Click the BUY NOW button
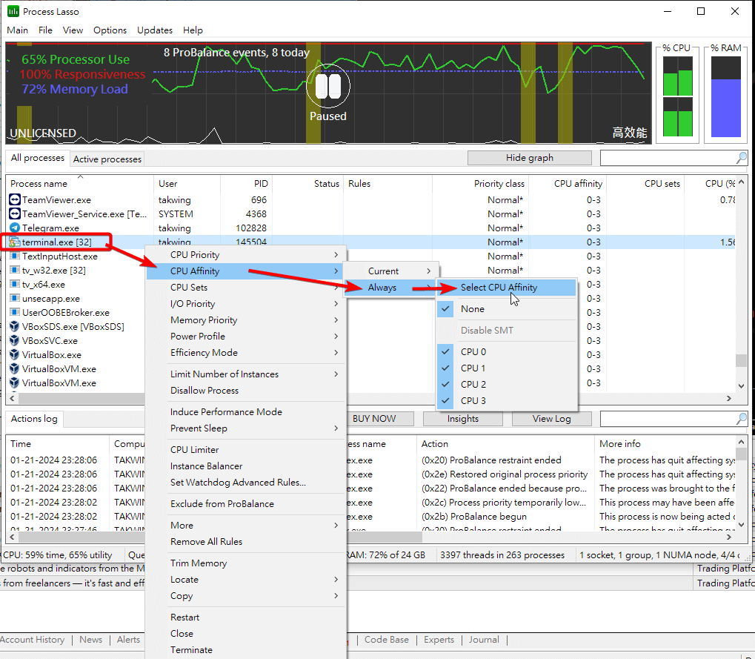 click(x=379, y=419)
